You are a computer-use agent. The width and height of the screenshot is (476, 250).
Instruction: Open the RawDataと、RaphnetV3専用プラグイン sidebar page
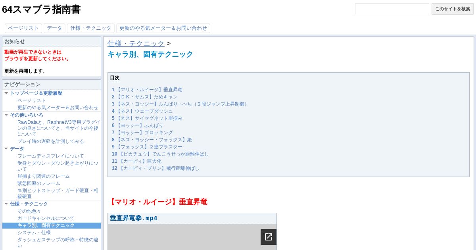tap(59, 128)
